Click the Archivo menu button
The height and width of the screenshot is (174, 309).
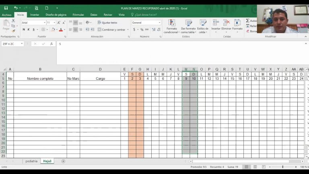point(7,15)
